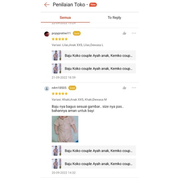Switch to the Semua tab
This screenshot has width=180, height=180.
pos(65,18)
